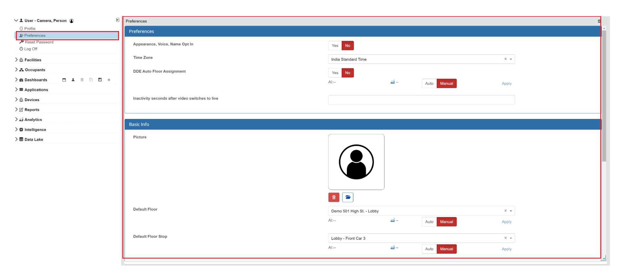
Task: Enable DDE Auto Floor Assignment with Yes
Action: (x=335, y=73)
